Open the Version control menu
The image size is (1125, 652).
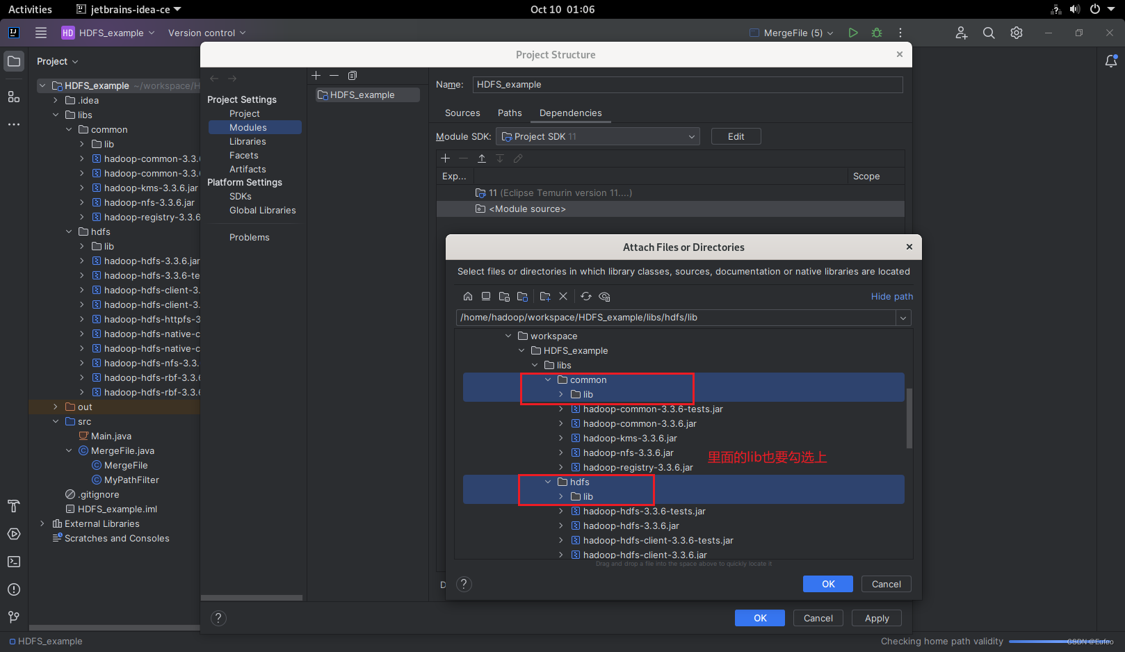pos(202,33)
